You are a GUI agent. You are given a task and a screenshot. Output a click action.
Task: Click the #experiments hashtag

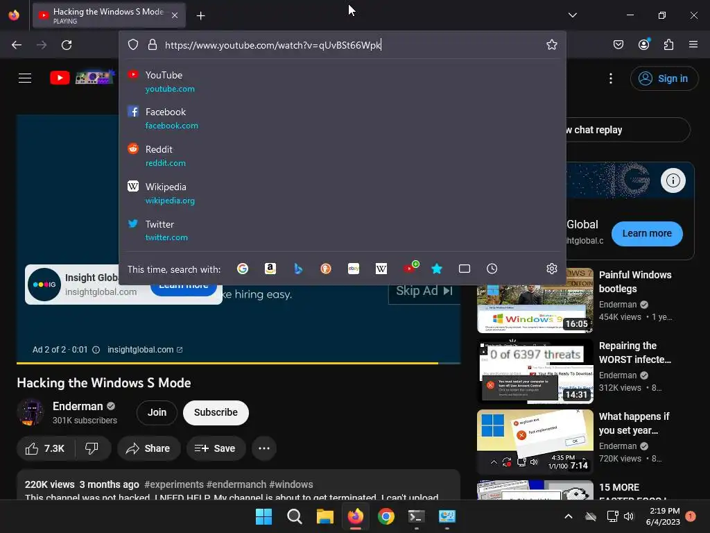coord(174,484)
